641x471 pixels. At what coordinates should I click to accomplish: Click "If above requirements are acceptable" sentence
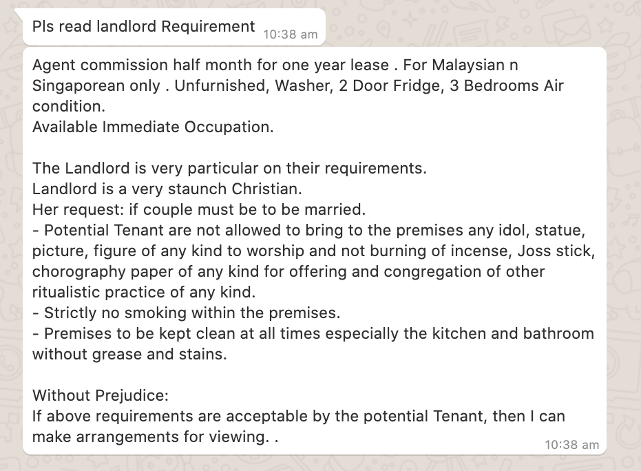[x=298, y=416]
